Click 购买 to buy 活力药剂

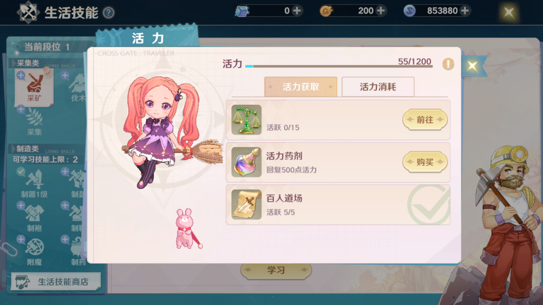425,162
